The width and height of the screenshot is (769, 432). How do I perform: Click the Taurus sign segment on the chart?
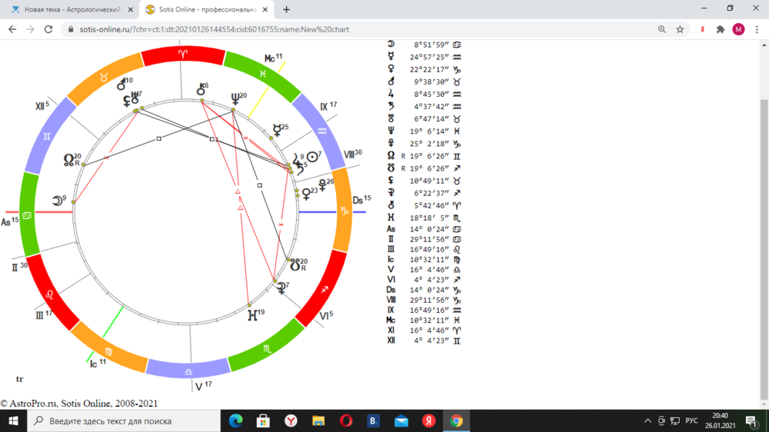[104, 78]
